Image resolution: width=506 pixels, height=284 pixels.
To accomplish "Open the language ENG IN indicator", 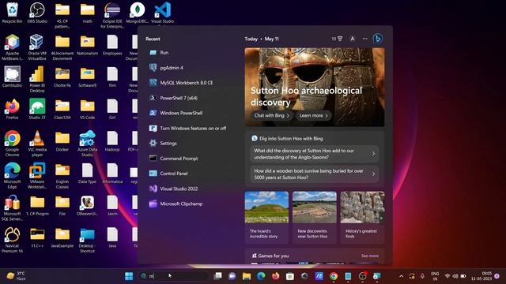I will 435,276.
